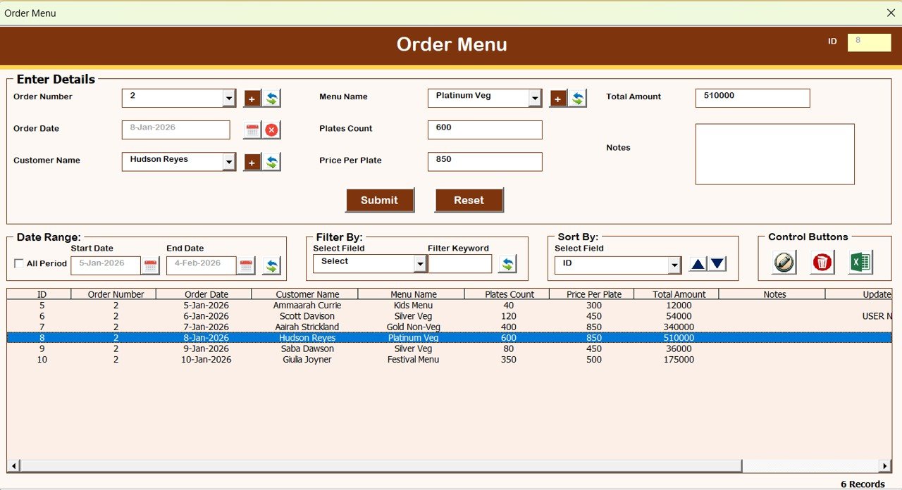The image size is (902, 490).
Task: Expand the Customer Name dropdown
Action: 228,161
